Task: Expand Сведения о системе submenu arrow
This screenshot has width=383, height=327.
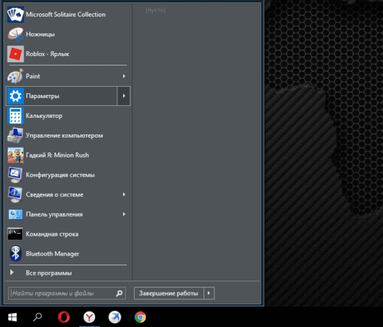Action: point(124,194)
